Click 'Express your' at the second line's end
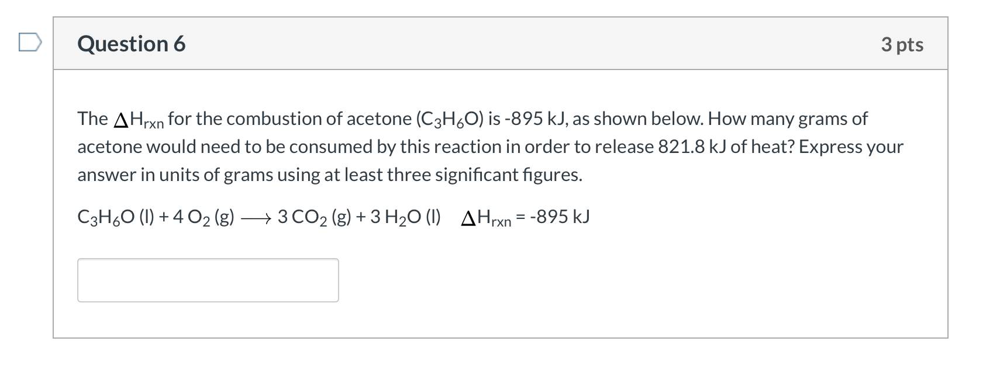This screenshot has width=993, height=369. point(851,147)
